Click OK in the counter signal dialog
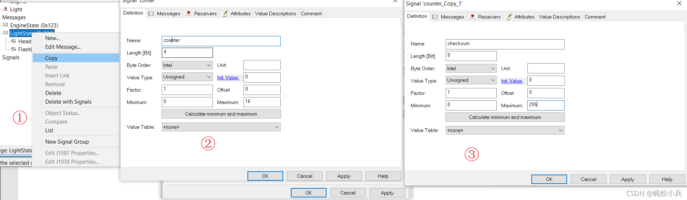Image resolution: width=687 pixels, height=200 pixels. point(265,176)
